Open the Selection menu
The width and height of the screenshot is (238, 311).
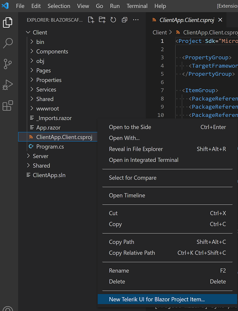[59, 6]
